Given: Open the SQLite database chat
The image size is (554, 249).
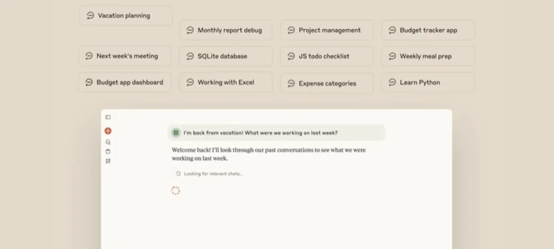Looking at the screenshot, I should 226,56.
